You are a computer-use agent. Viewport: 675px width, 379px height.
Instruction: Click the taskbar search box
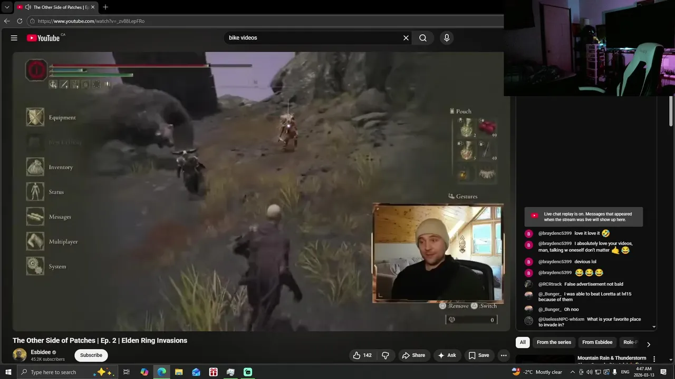click(66, 372)
